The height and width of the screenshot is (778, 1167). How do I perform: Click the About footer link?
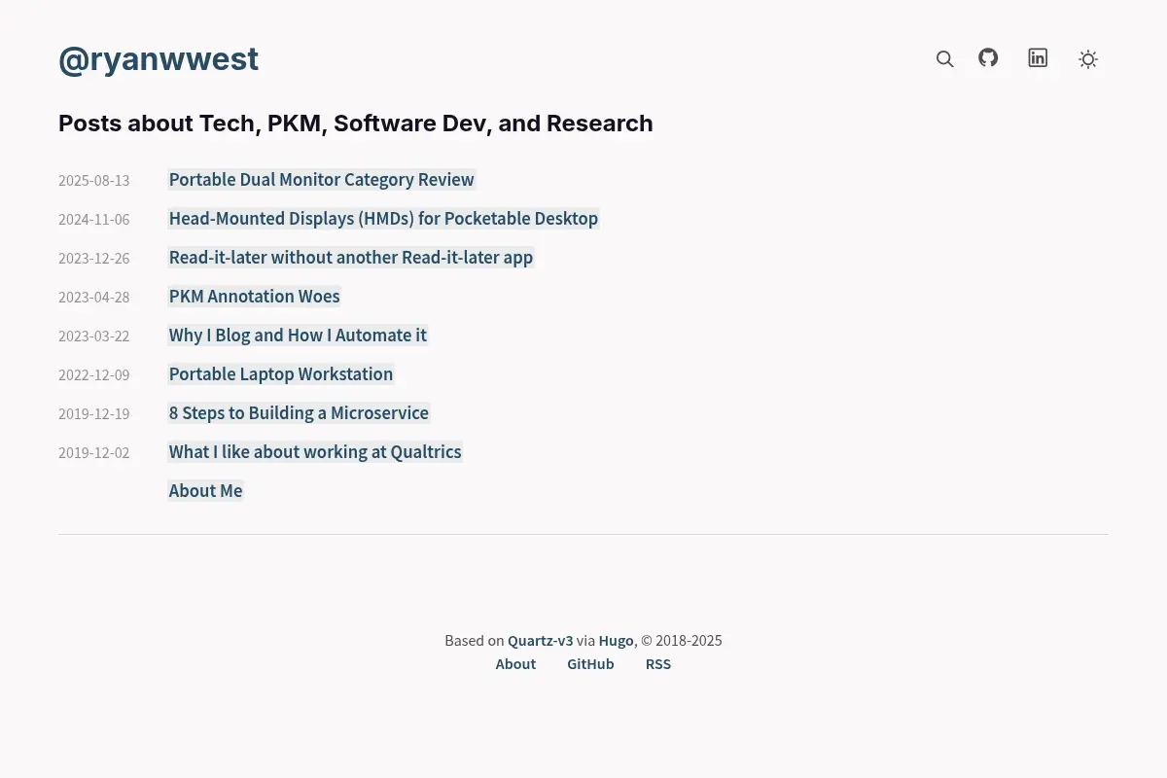coord(515,664)
